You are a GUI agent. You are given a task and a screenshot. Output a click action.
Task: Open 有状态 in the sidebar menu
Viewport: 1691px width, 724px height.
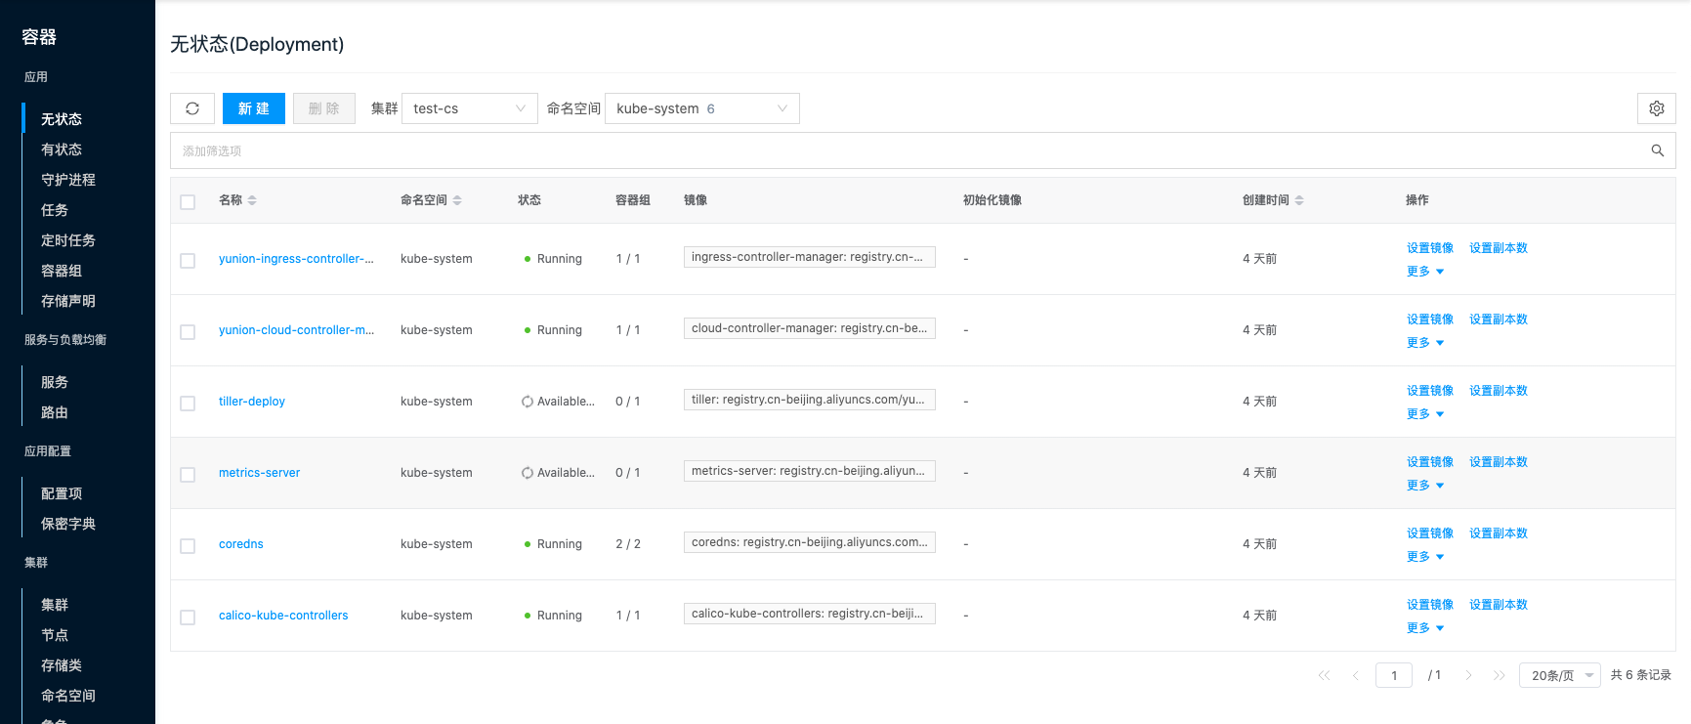62,149
